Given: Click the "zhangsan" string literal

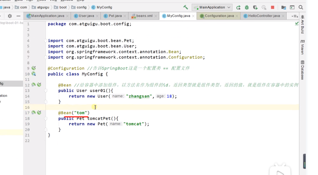Looking at the screenshot, I should (139, 96).
